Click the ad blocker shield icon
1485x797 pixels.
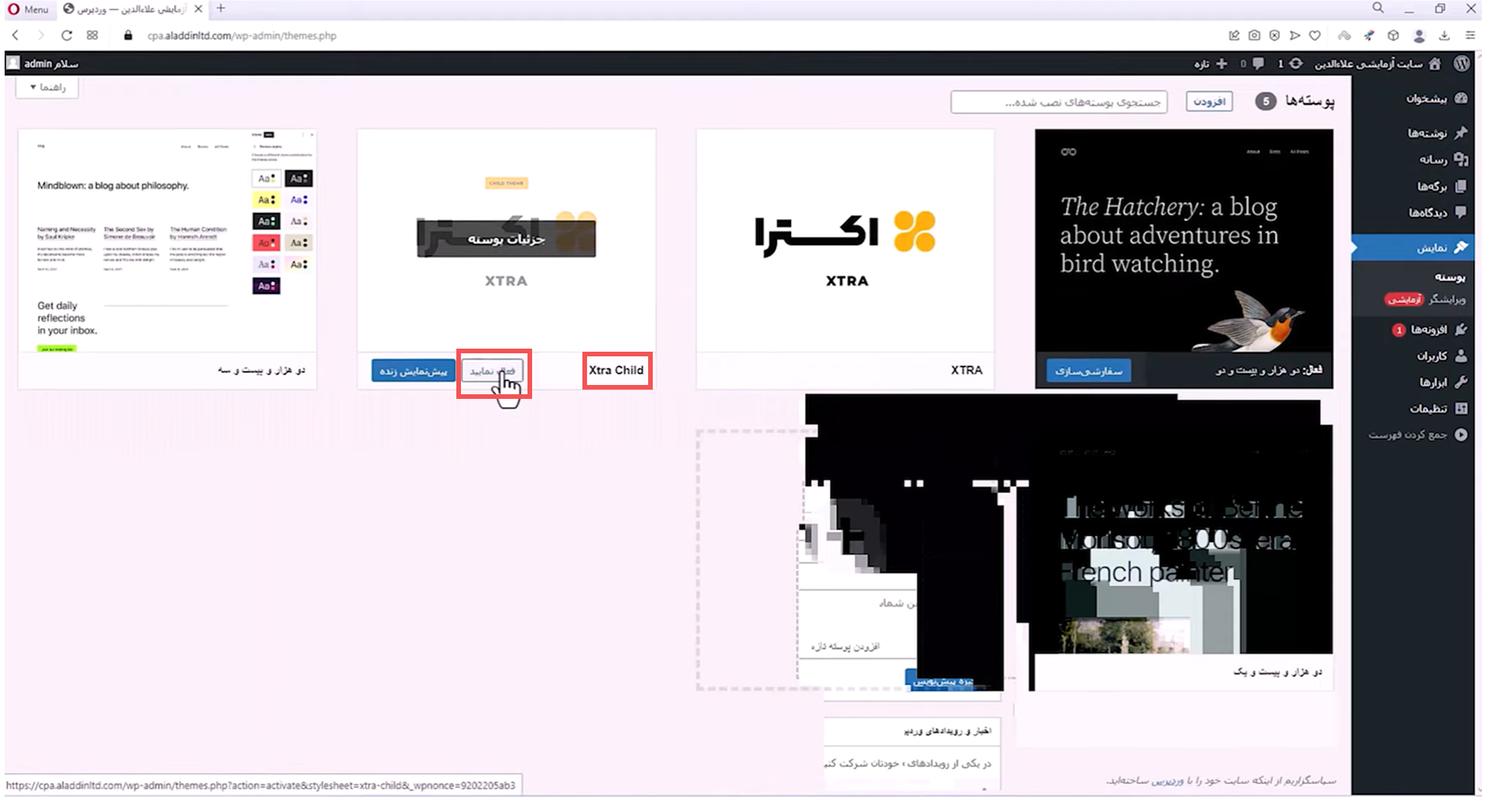coord(1275,36)
